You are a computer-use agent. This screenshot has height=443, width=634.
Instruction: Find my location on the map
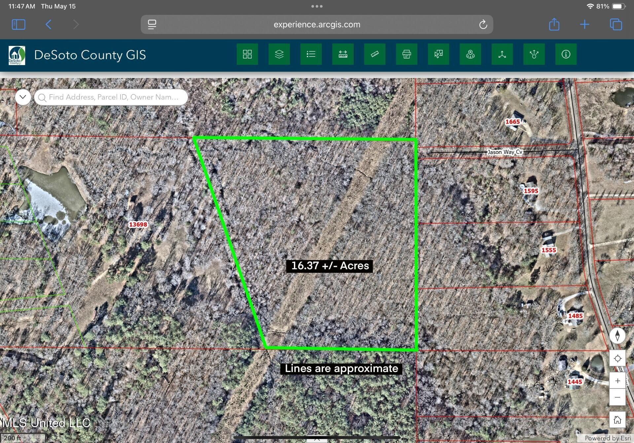(x=617, y=358)
